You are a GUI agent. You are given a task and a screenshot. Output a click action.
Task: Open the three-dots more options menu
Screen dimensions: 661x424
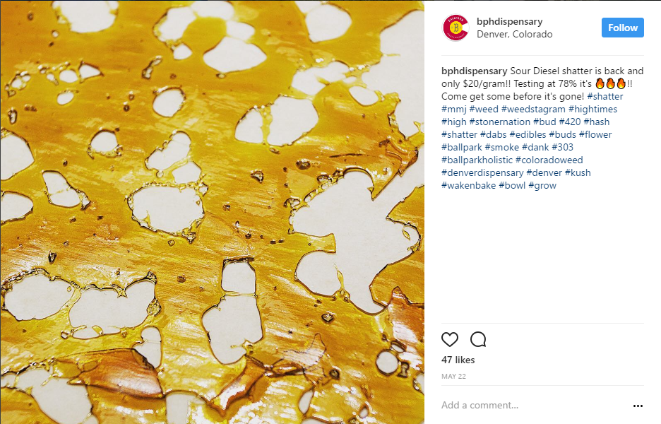pos(638,406)
